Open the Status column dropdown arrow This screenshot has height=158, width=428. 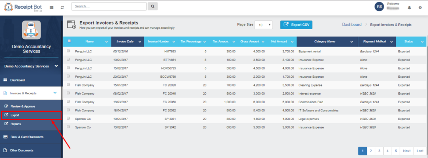tap(422, 42)
